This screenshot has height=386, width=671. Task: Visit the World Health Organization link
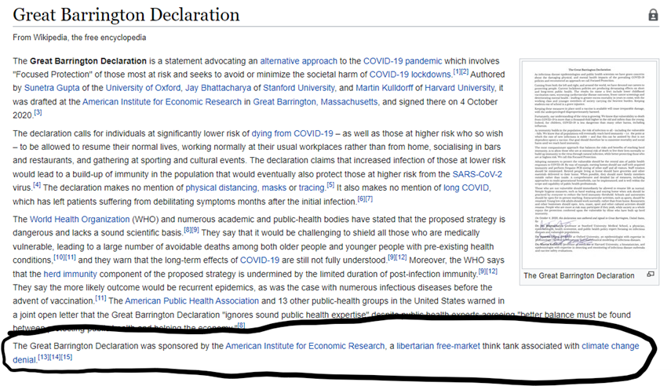pos(79,220)
